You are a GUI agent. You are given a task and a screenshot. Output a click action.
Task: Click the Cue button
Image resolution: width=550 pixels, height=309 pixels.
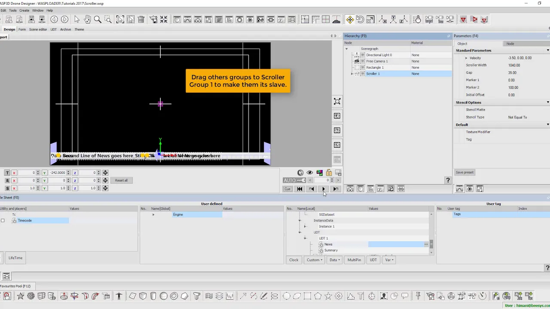point(287,189)
